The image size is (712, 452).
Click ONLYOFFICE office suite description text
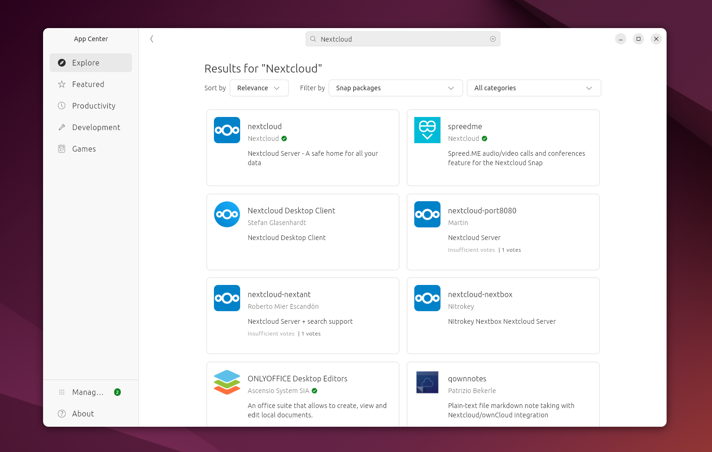point(317,410)
